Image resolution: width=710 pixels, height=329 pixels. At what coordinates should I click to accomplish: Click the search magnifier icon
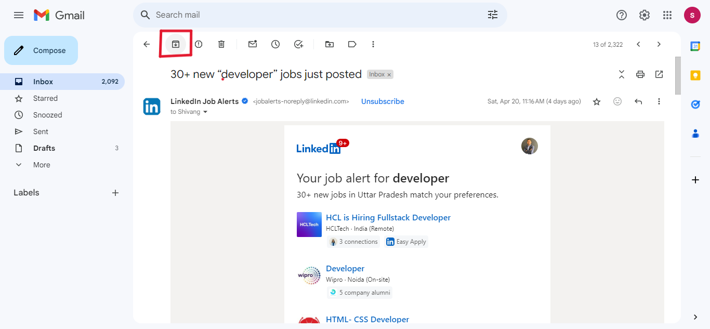(146, 15)
